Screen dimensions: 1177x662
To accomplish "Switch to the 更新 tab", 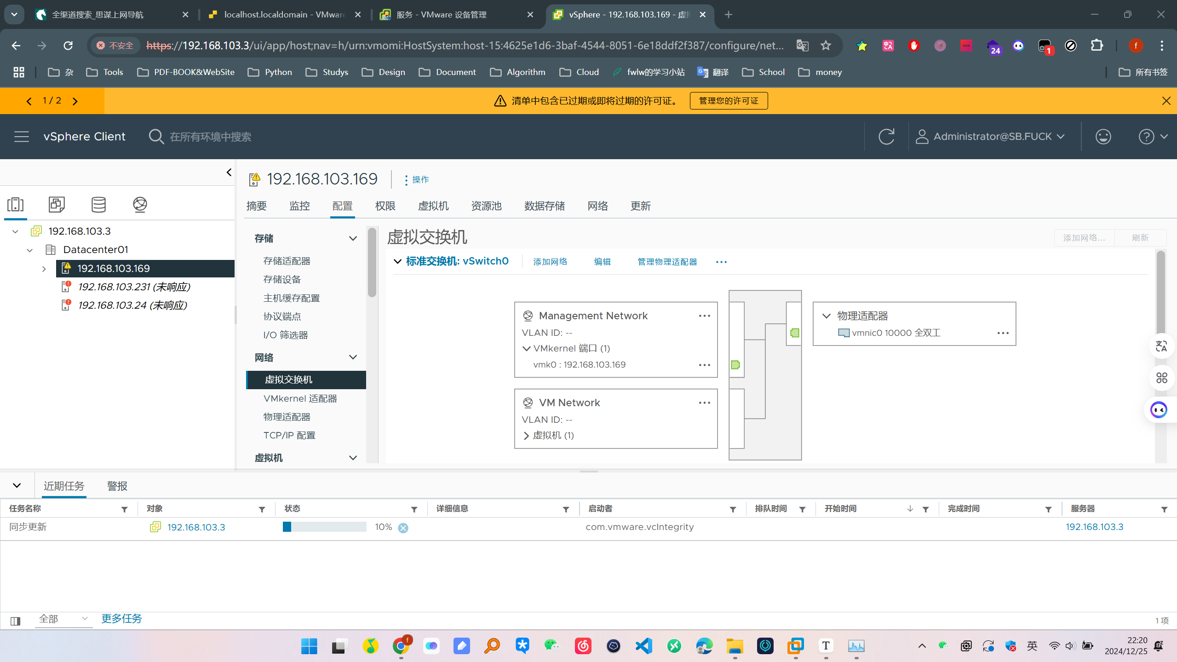I will (x=640, y=206).
